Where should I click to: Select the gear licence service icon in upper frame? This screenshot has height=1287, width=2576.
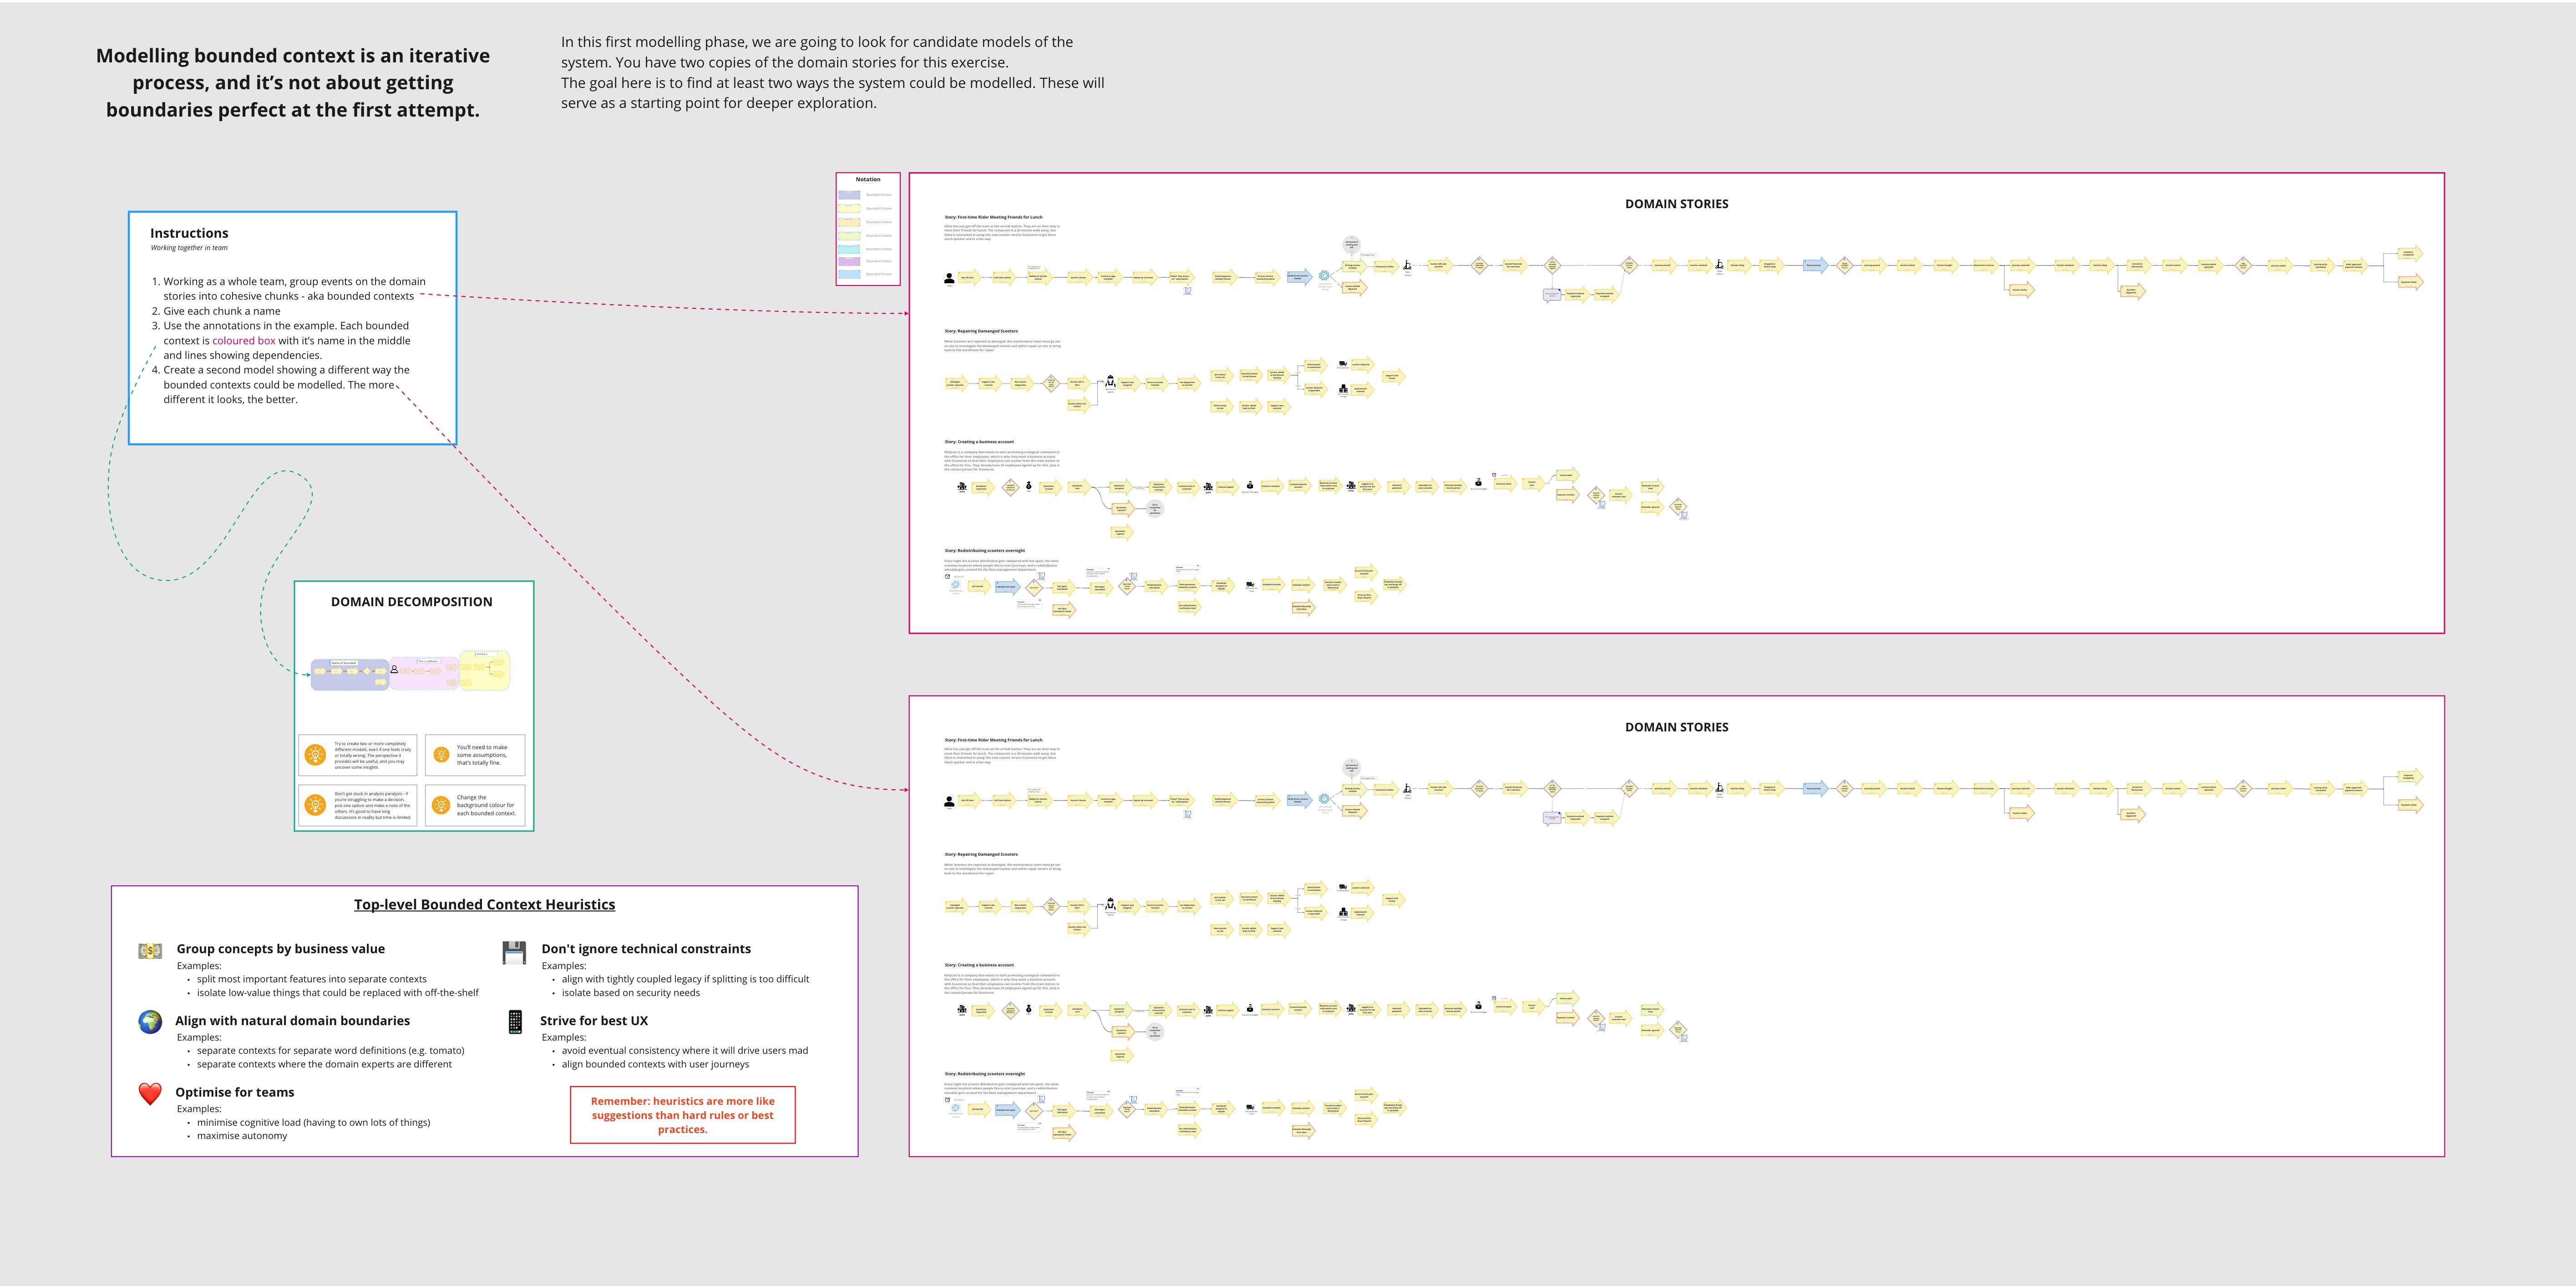click(x=1324, y=275)
